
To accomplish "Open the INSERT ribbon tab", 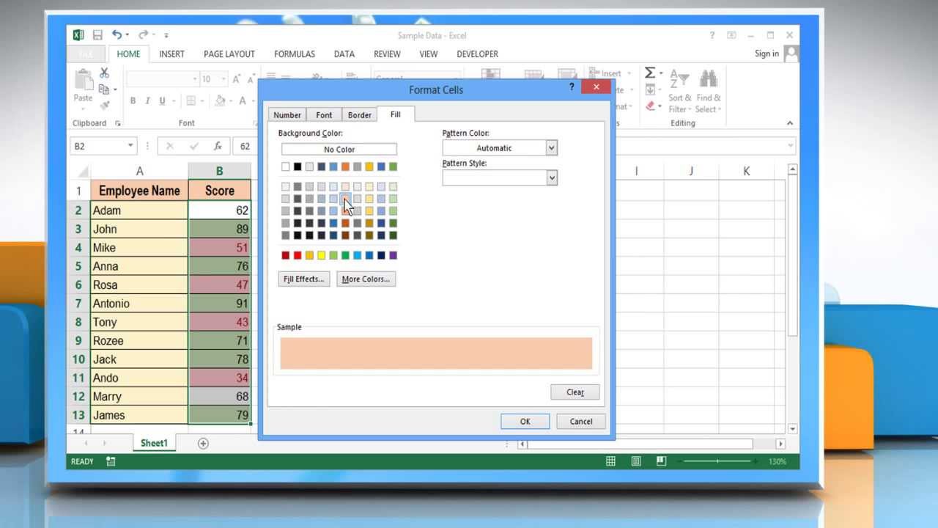I will [x=171, y=54].
